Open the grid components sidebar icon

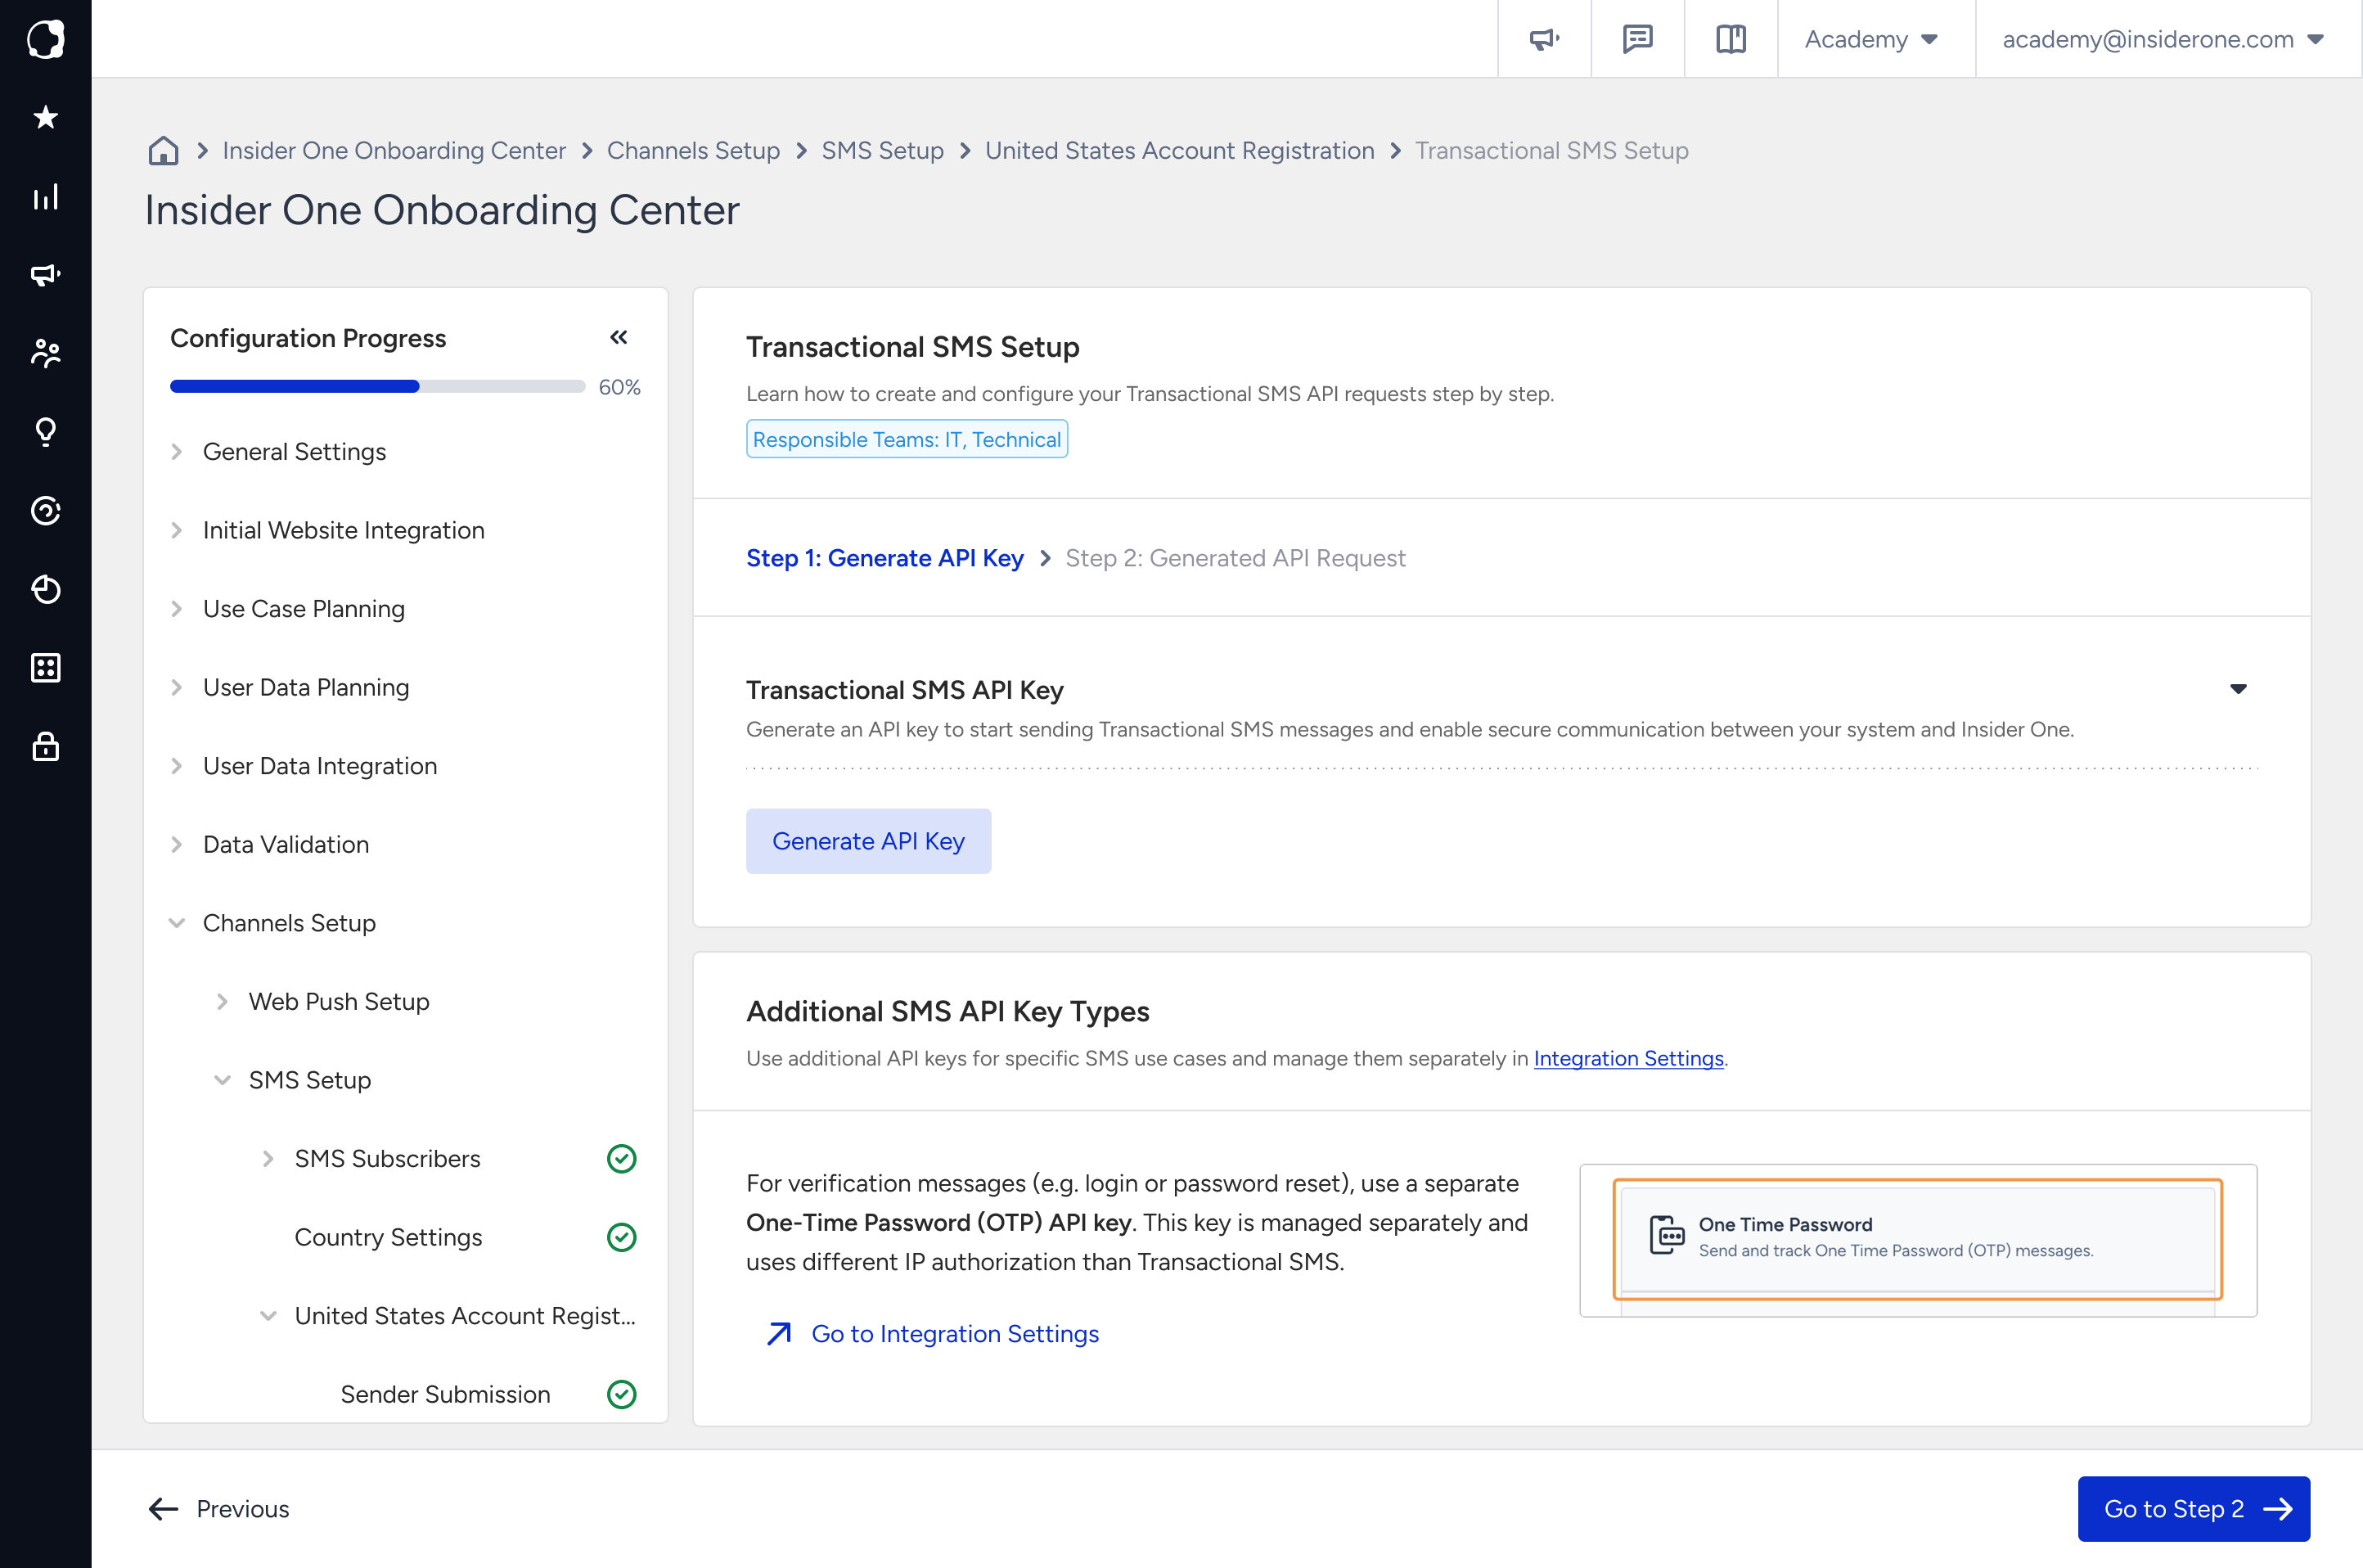(45, 668)
